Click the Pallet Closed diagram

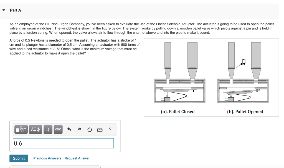(179, 73)
